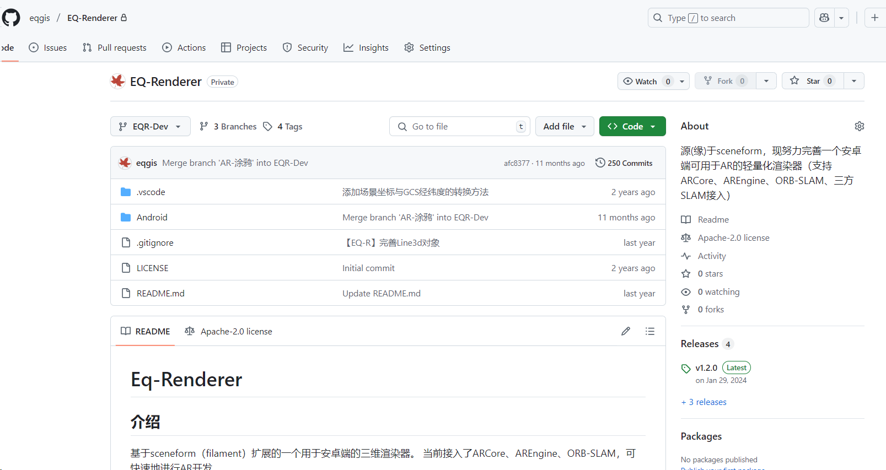View the 3 Branches link
The image size is (886, 470).
(228, 126)
